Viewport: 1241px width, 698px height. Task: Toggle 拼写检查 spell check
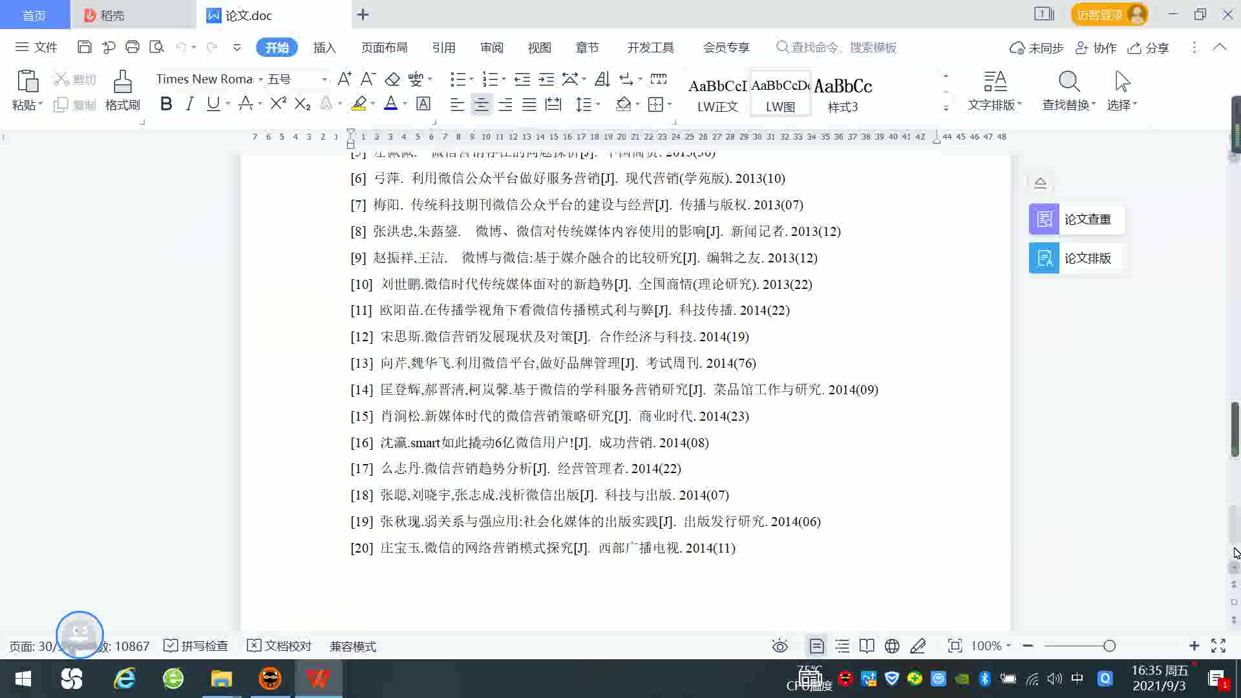(196, 646)
